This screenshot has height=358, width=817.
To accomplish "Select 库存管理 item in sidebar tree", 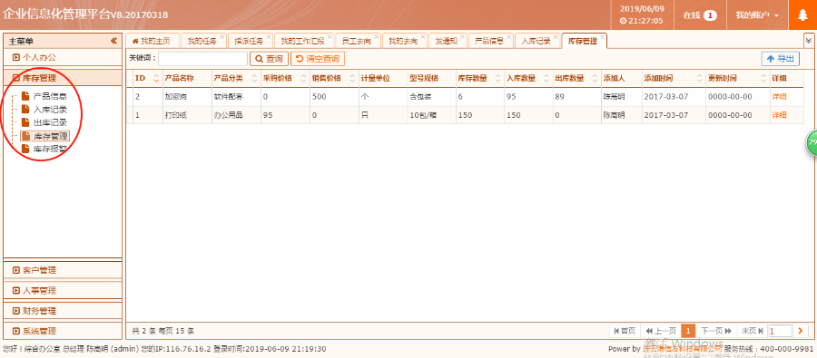I will [51, 136].
